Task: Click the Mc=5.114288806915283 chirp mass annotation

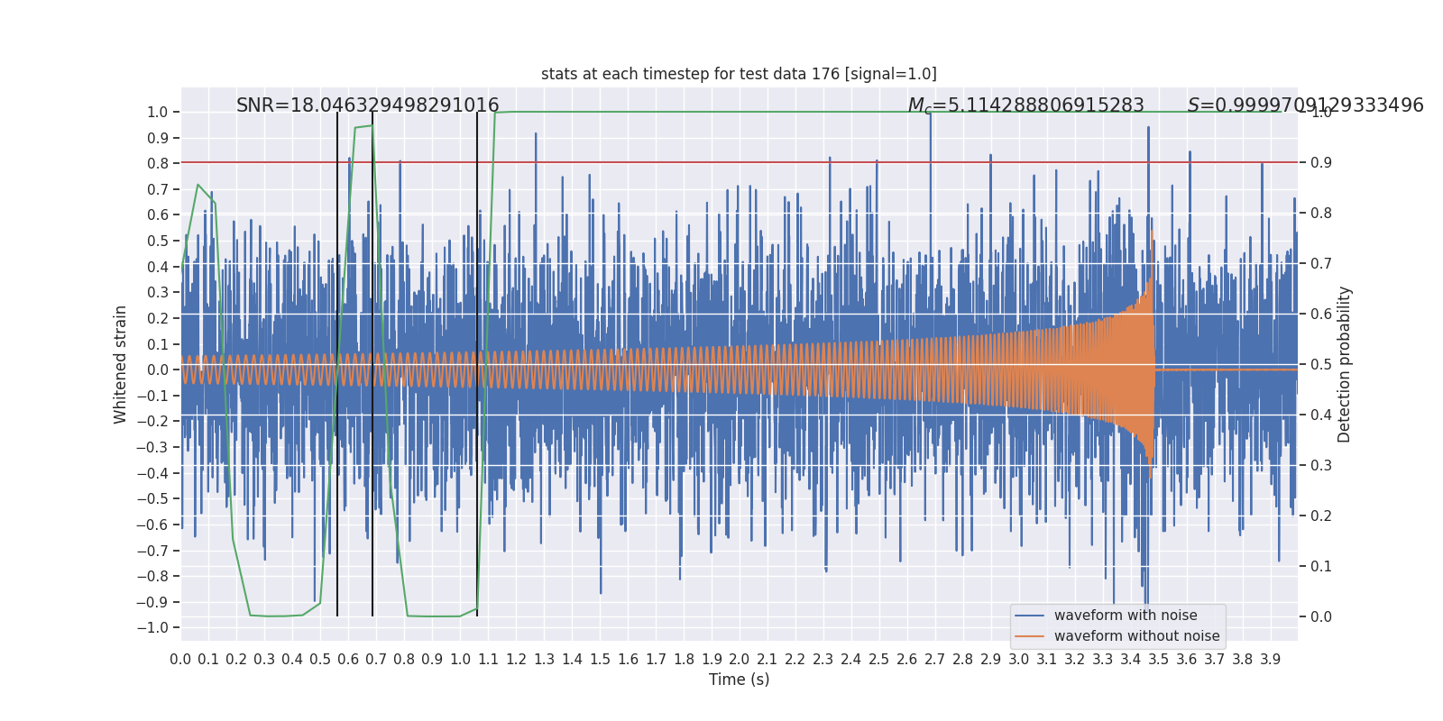Action: [1025, 106]
